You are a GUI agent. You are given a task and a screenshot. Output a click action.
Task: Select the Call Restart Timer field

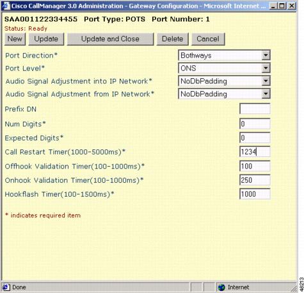255,152
